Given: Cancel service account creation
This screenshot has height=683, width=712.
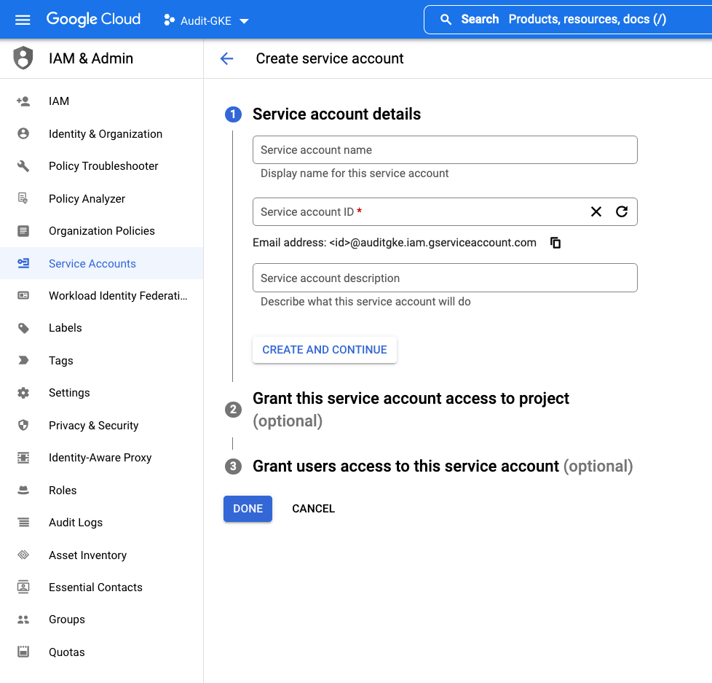Looking at the screenshot, I should tap(313, 509).
